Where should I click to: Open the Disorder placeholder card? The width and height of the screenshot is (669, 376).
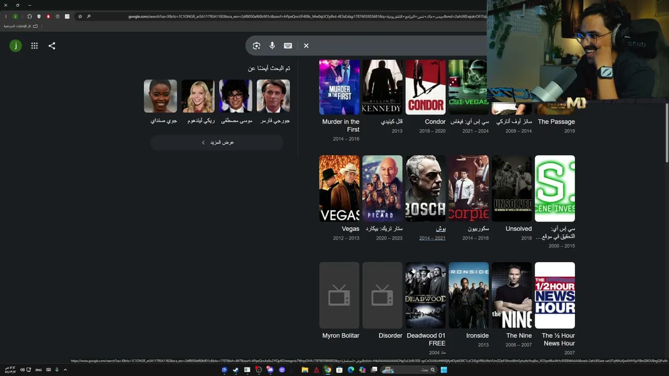pyautogui.click(x=383, y=296)
